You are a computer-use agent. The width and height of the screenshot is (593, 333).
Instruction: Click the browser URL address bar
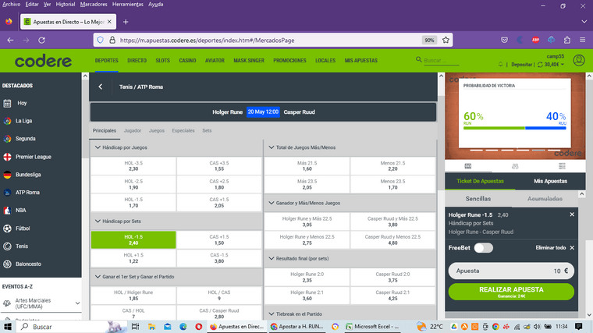tap(268, 40)
